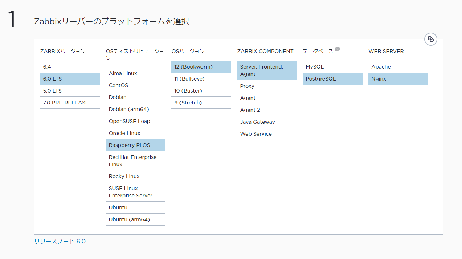Choose the 7.0 PRE-RELEASE version
This screenshot has height=259, width=462.
pyautogui.click(x=70, y=103)
